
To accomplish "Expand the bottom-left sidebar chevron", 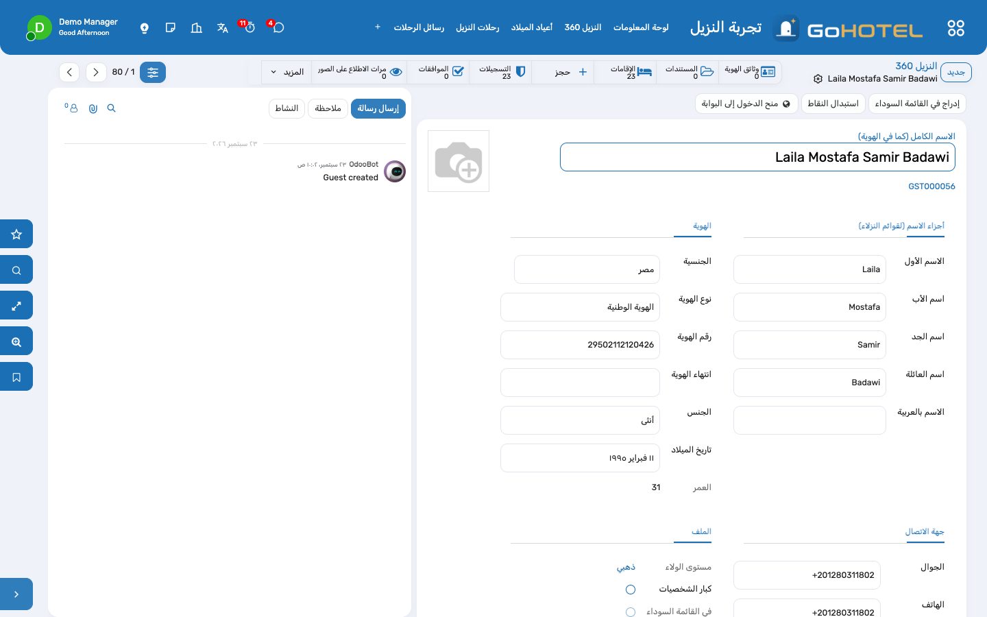I will coord(16,594).
